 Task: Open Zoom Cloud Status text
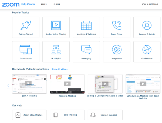33,115
